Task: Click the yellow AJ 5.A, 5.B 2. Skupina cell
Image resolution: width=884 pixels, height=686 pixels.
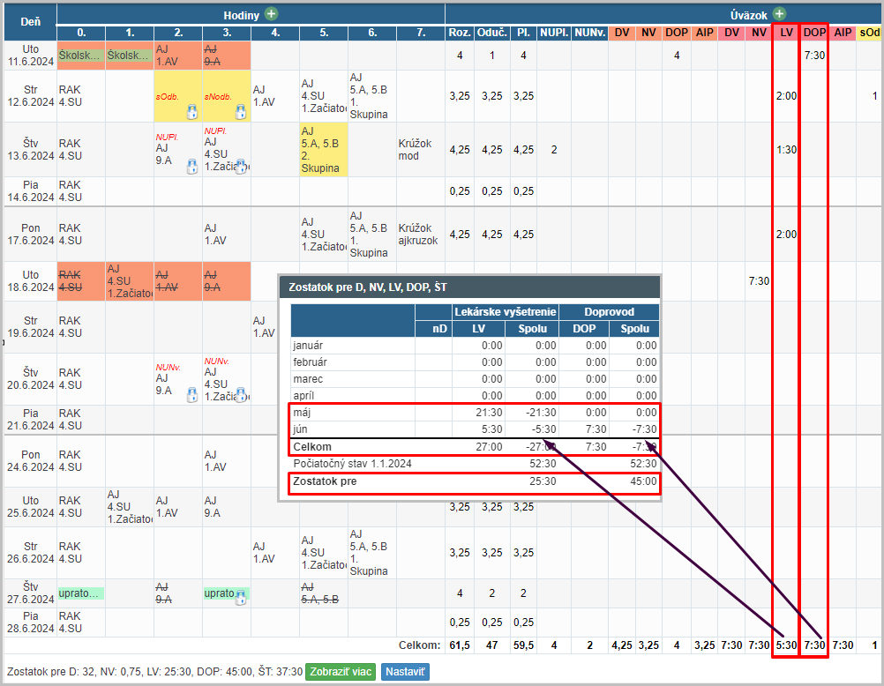Action: click(323, 149)
